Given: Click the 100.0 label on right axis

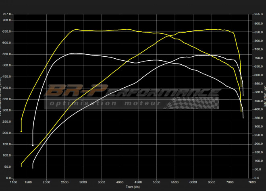Looking at the screenshot, I should pyautogui.click(x=259, y=161).
